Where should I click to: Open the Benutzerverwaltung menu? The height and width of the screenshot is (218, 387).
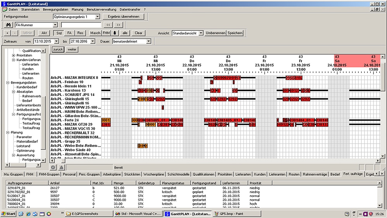pos(101,9)
